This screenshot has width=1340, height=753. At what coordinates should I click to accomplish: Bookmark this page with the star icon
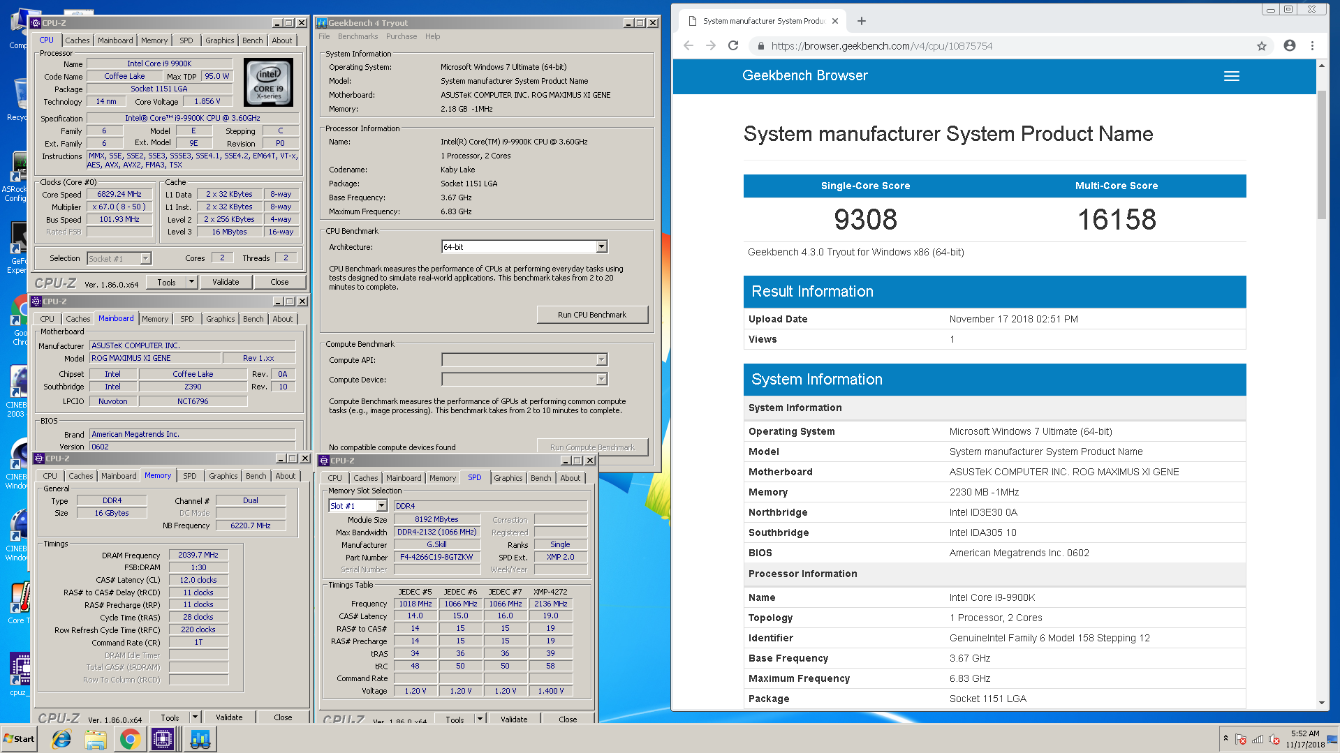[x=1261, y=46]
